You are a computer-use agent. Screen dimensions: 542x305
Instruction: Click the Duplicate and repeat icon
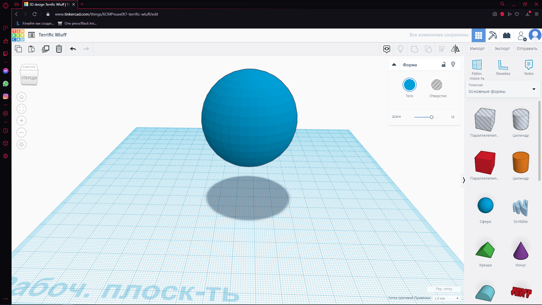[45, 49]
